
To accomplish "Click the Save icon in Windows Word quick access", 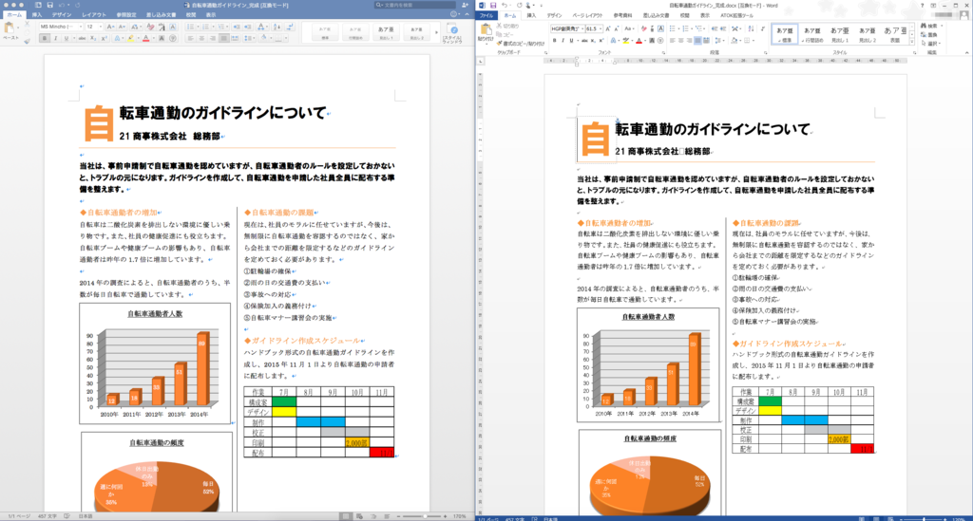I will point(493,5).
